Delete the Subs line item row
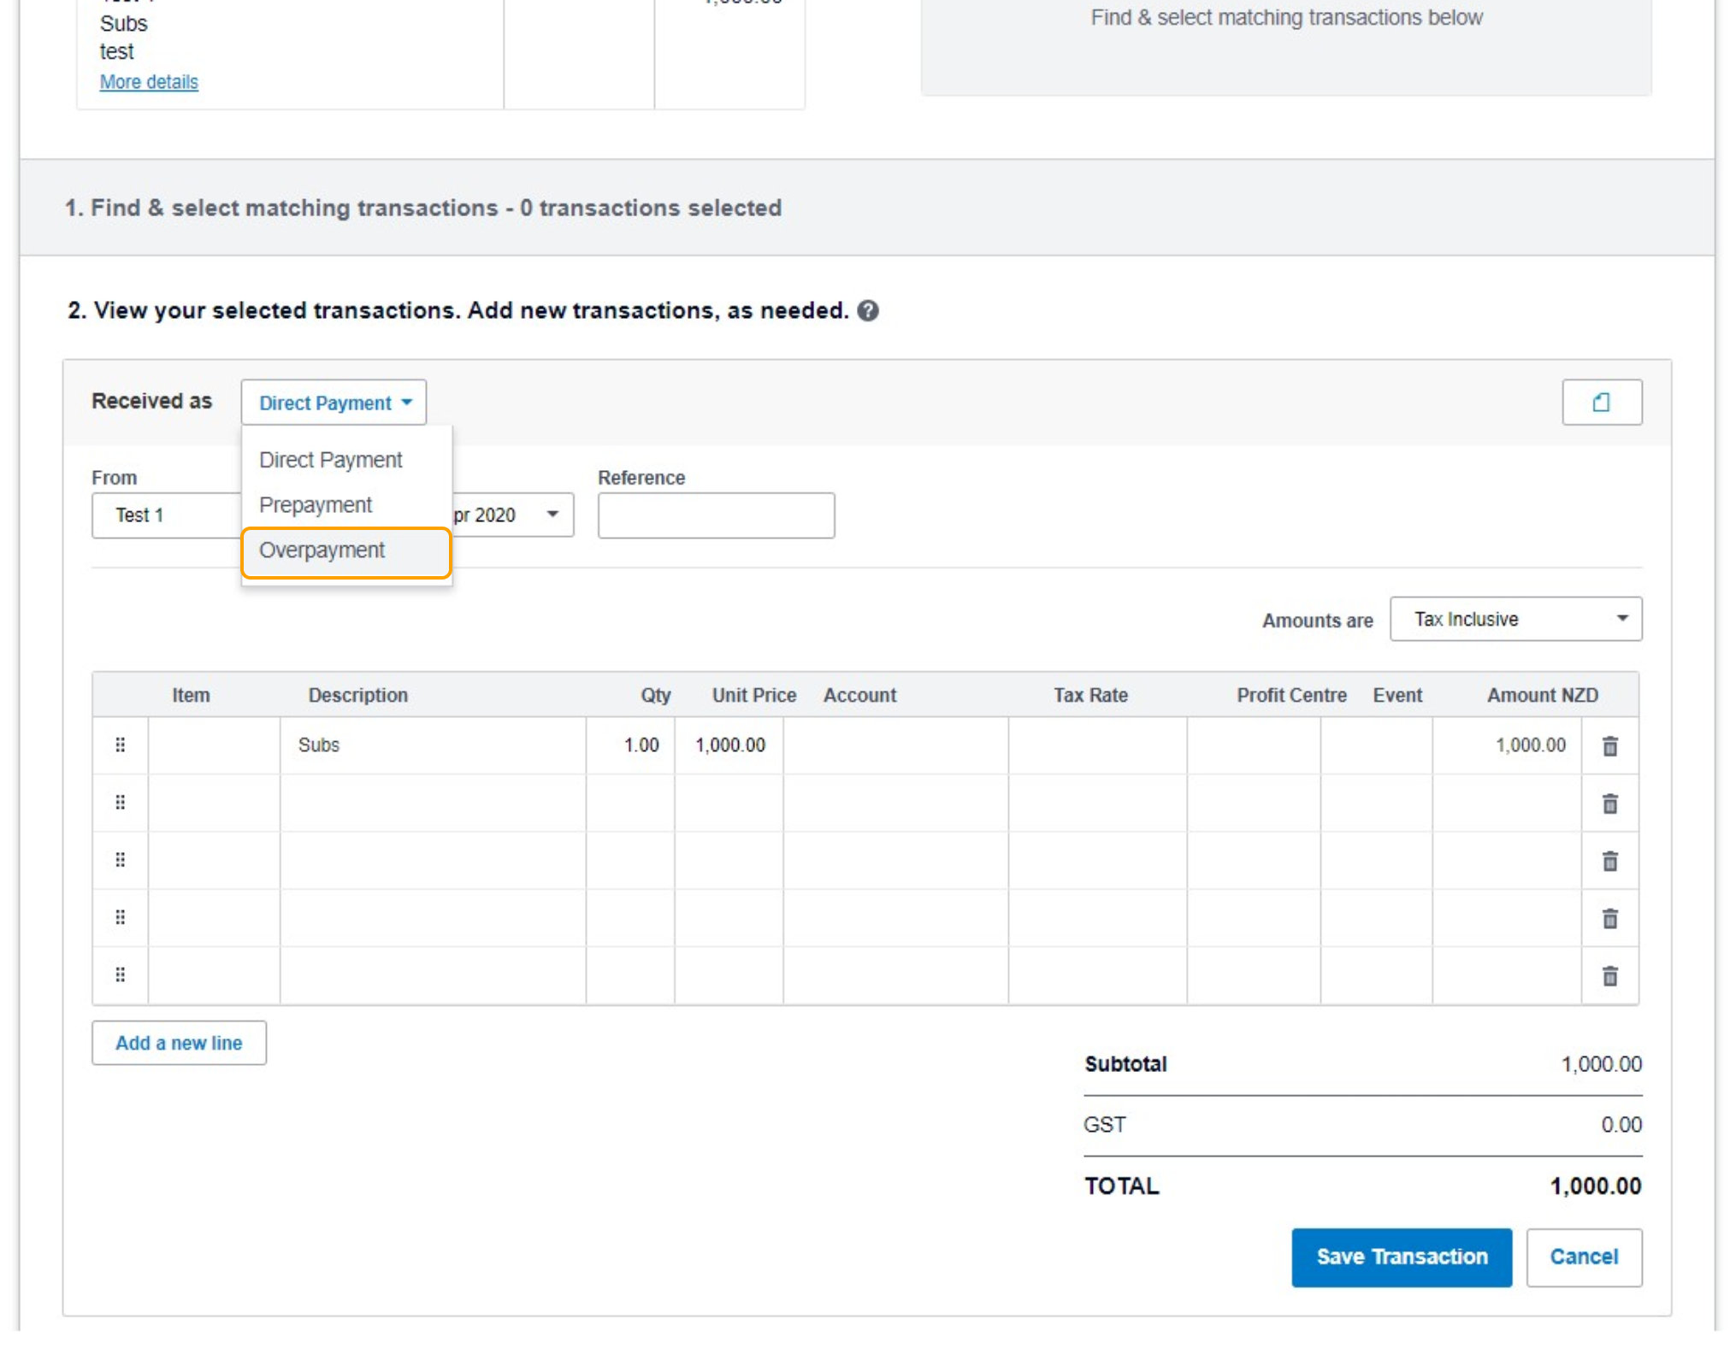The width and height of the screenshot is (1730, 1348). (x=1609, y=745)
